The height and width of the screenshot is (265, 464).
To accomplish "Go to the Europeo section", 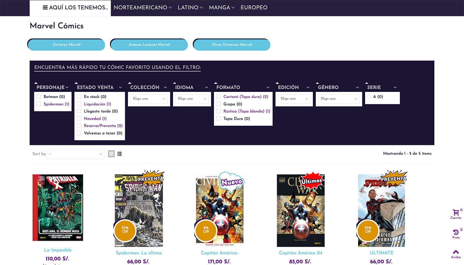I will click(x=254, y=7).
